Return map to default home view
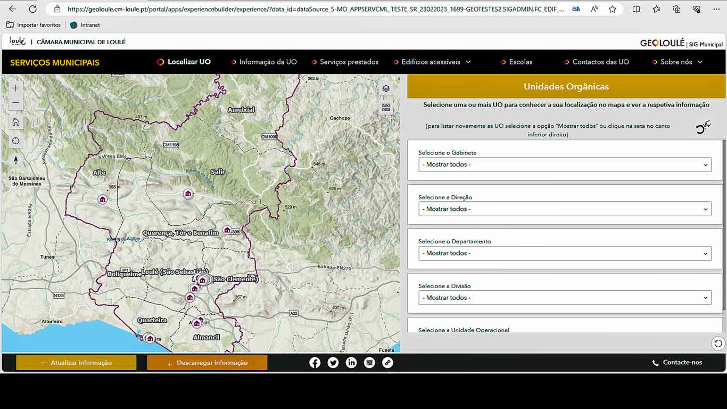Viewport: 727px width, 409px height. tap(16, 122)
